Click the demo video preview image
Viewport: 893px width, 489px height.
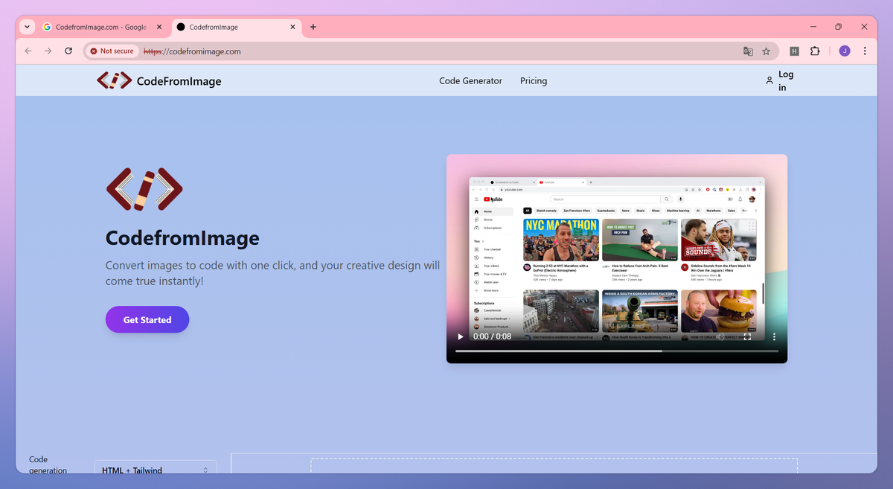pyautogui.click(x=617, y=258)
